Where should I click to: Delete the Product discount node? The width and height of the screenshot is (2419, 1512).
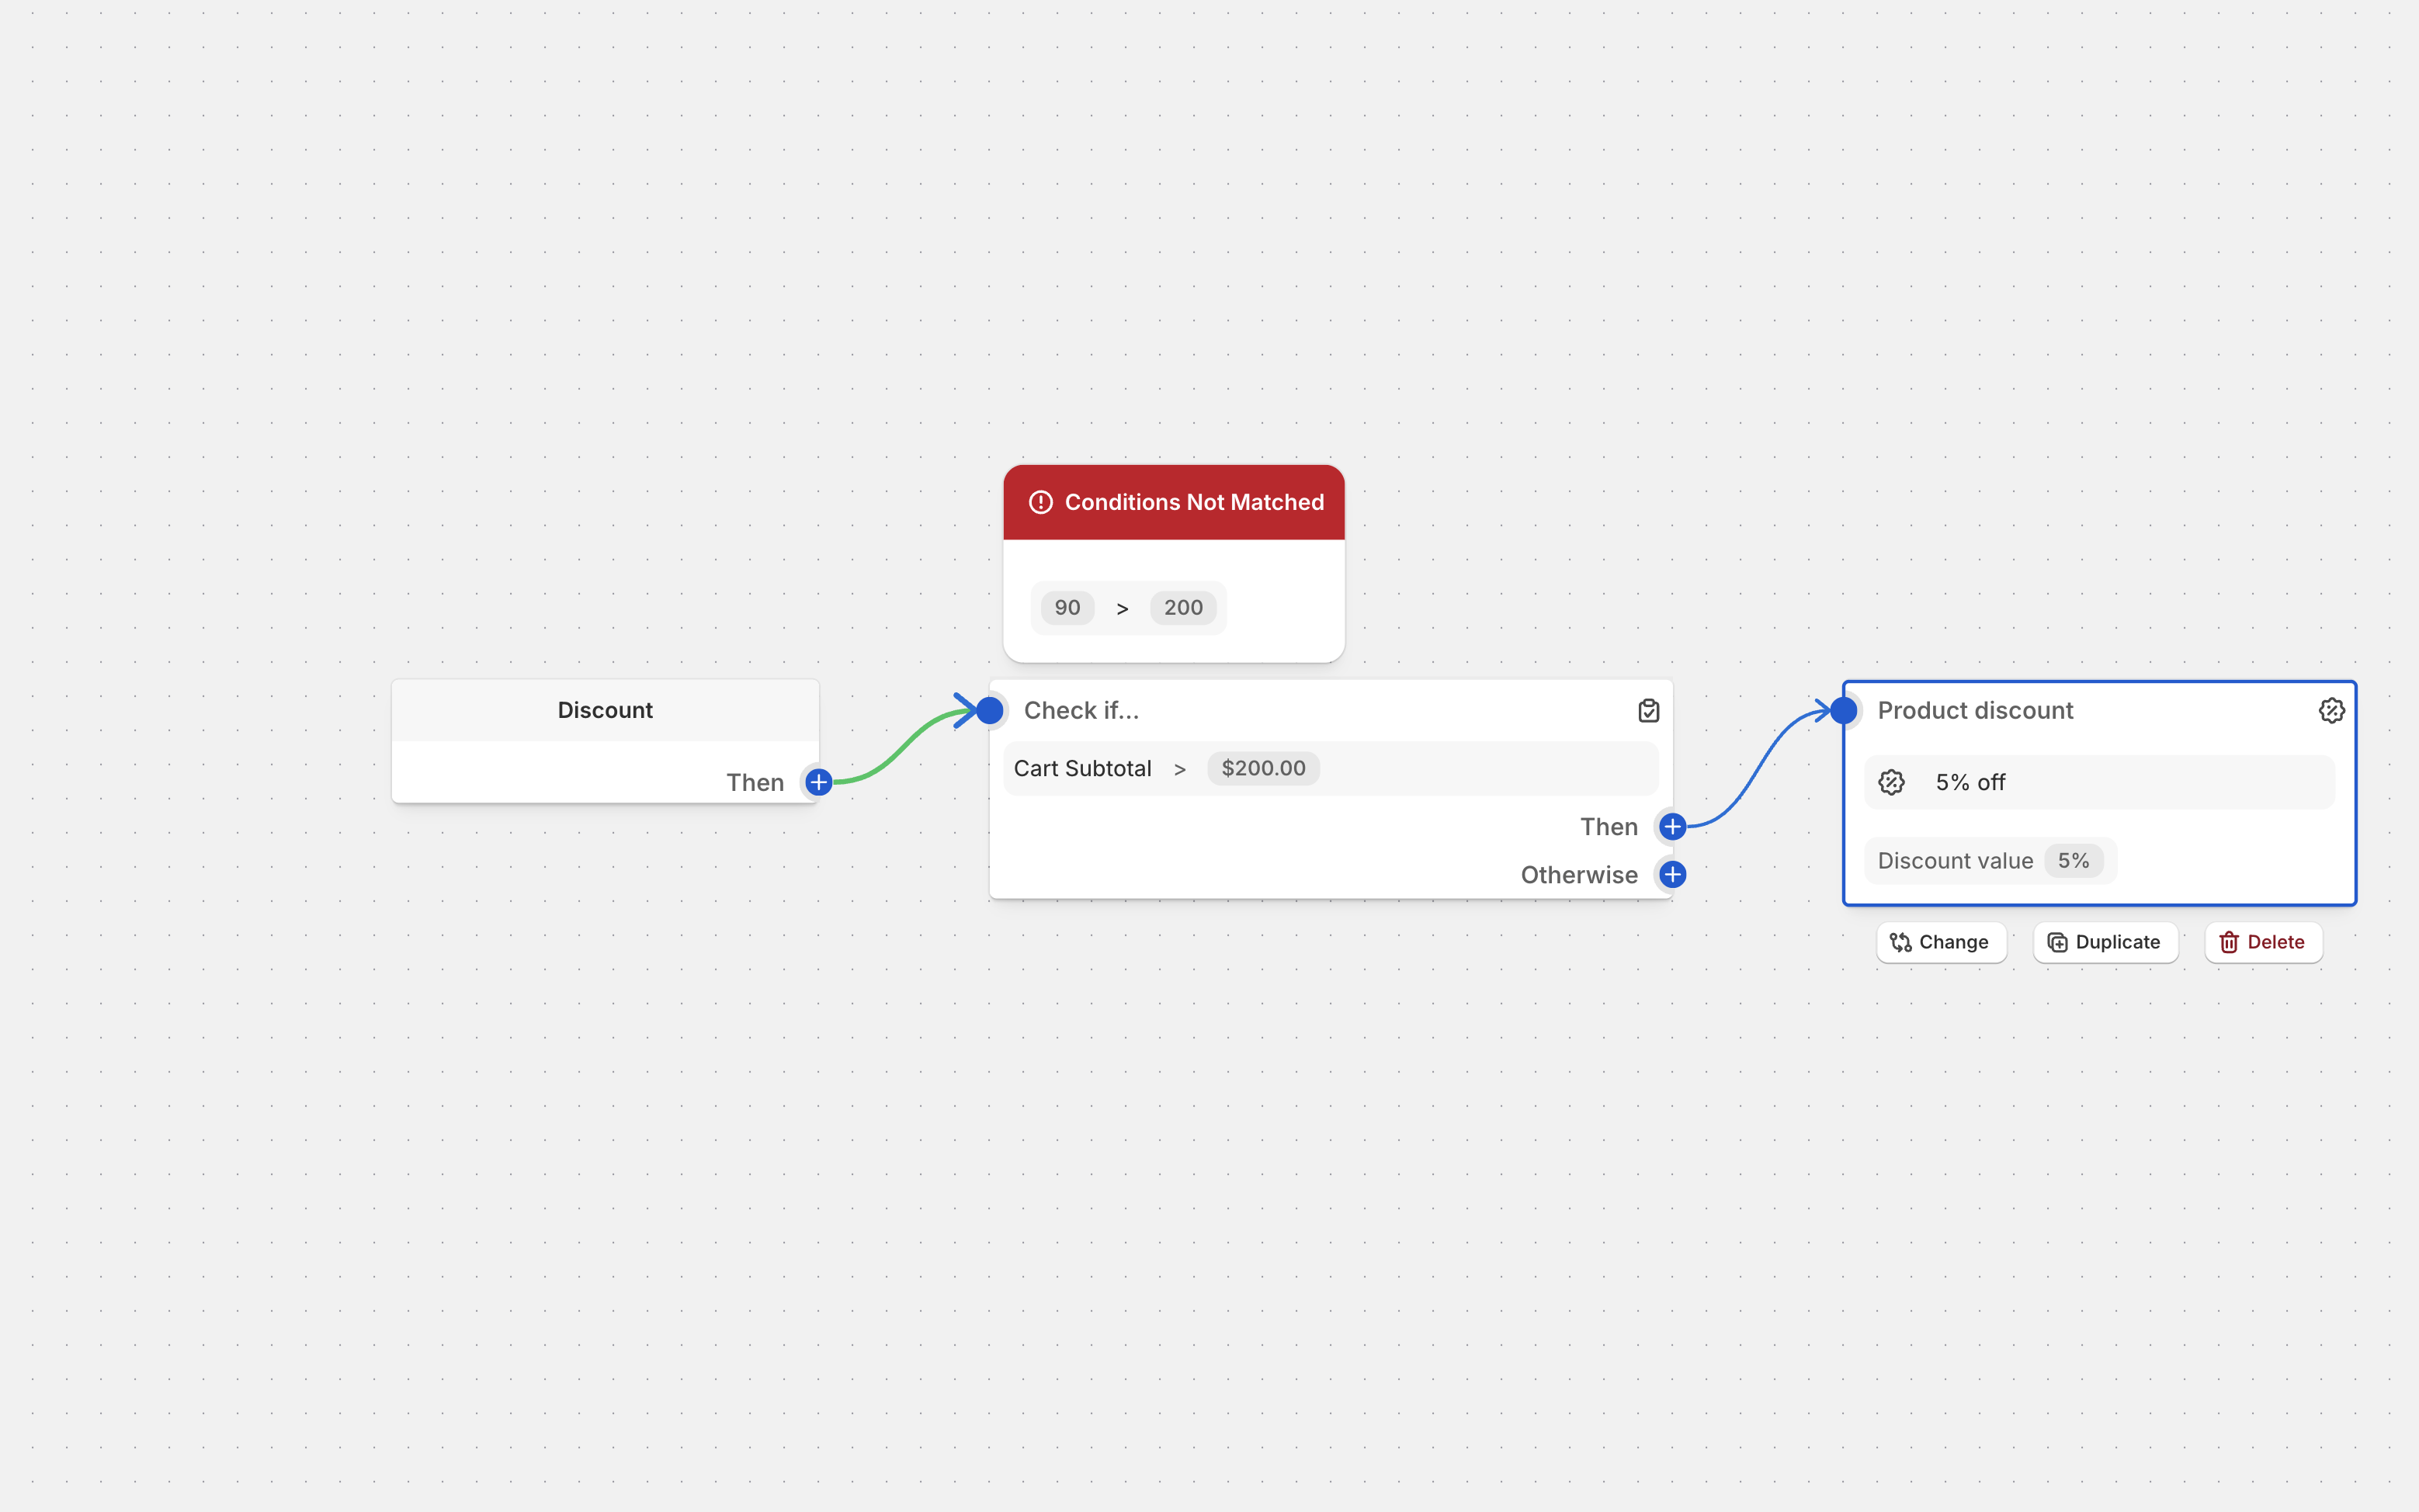(x=2262, y=942)
